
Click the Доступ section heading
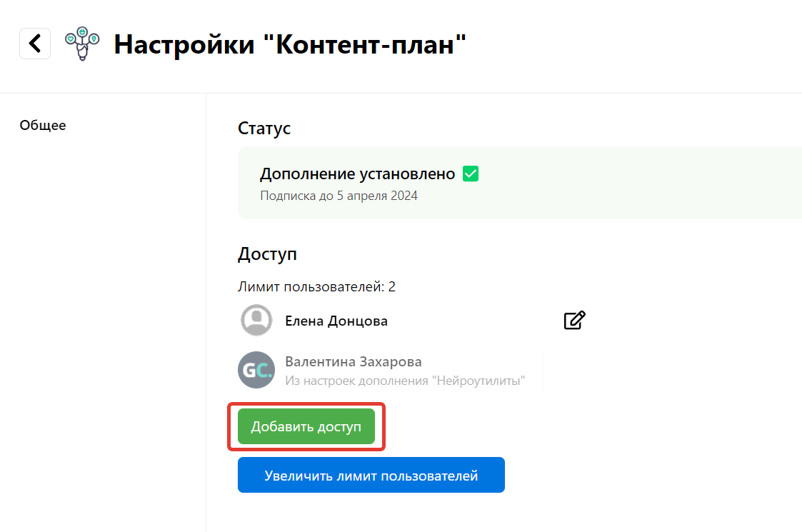click(x=267, y=254)
